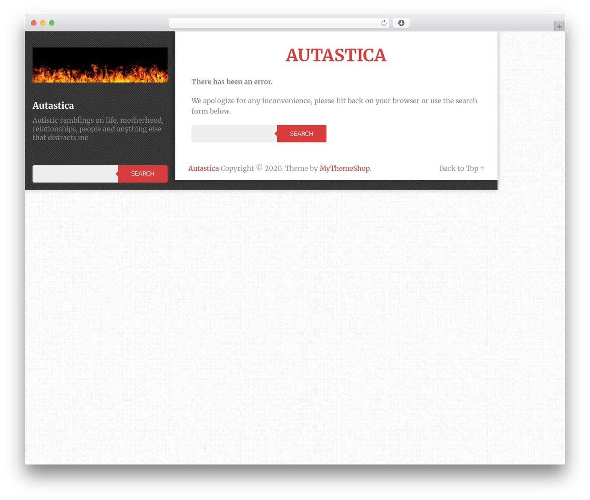Open the fire banner header image

(100, 65)
